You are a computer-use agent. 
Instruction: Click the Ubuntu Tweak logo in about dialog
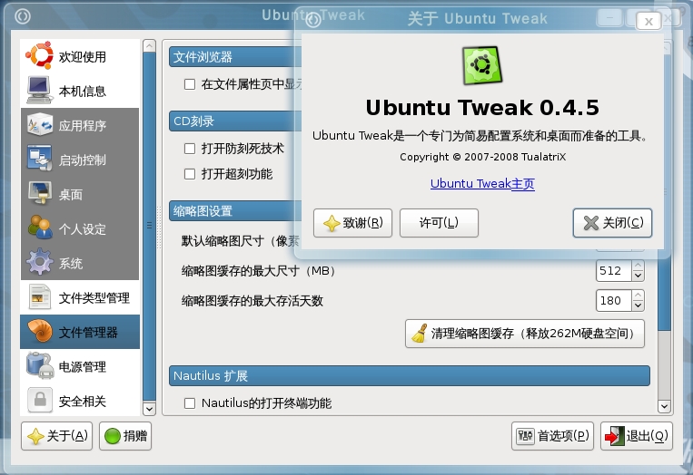(482, 65)
